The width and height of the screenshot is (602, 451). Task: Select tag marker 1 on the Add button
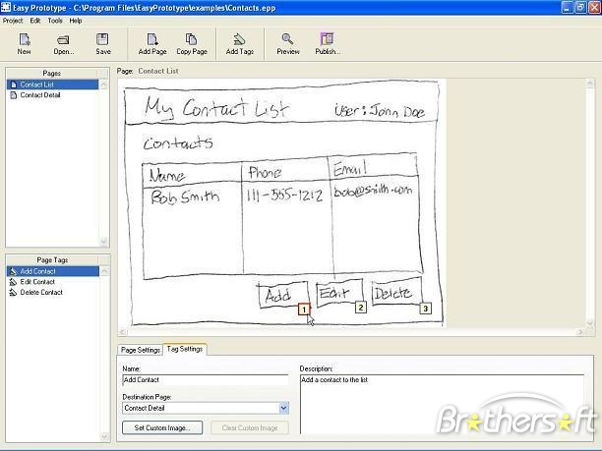coord(304,310)
